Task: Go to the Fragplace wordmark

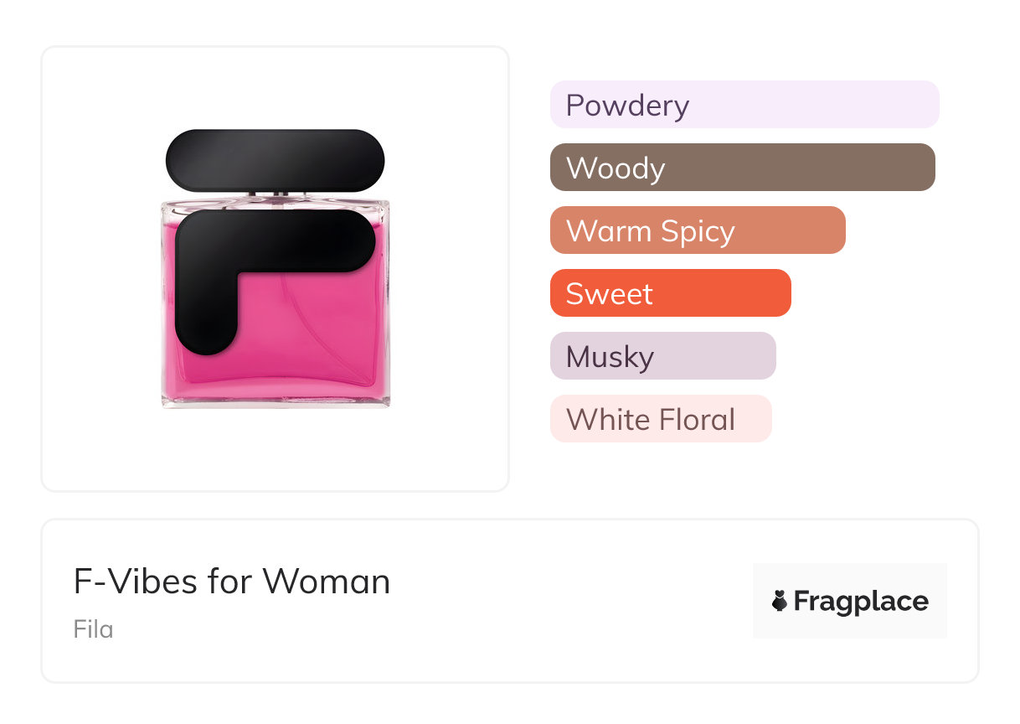Action: point(861,601)
